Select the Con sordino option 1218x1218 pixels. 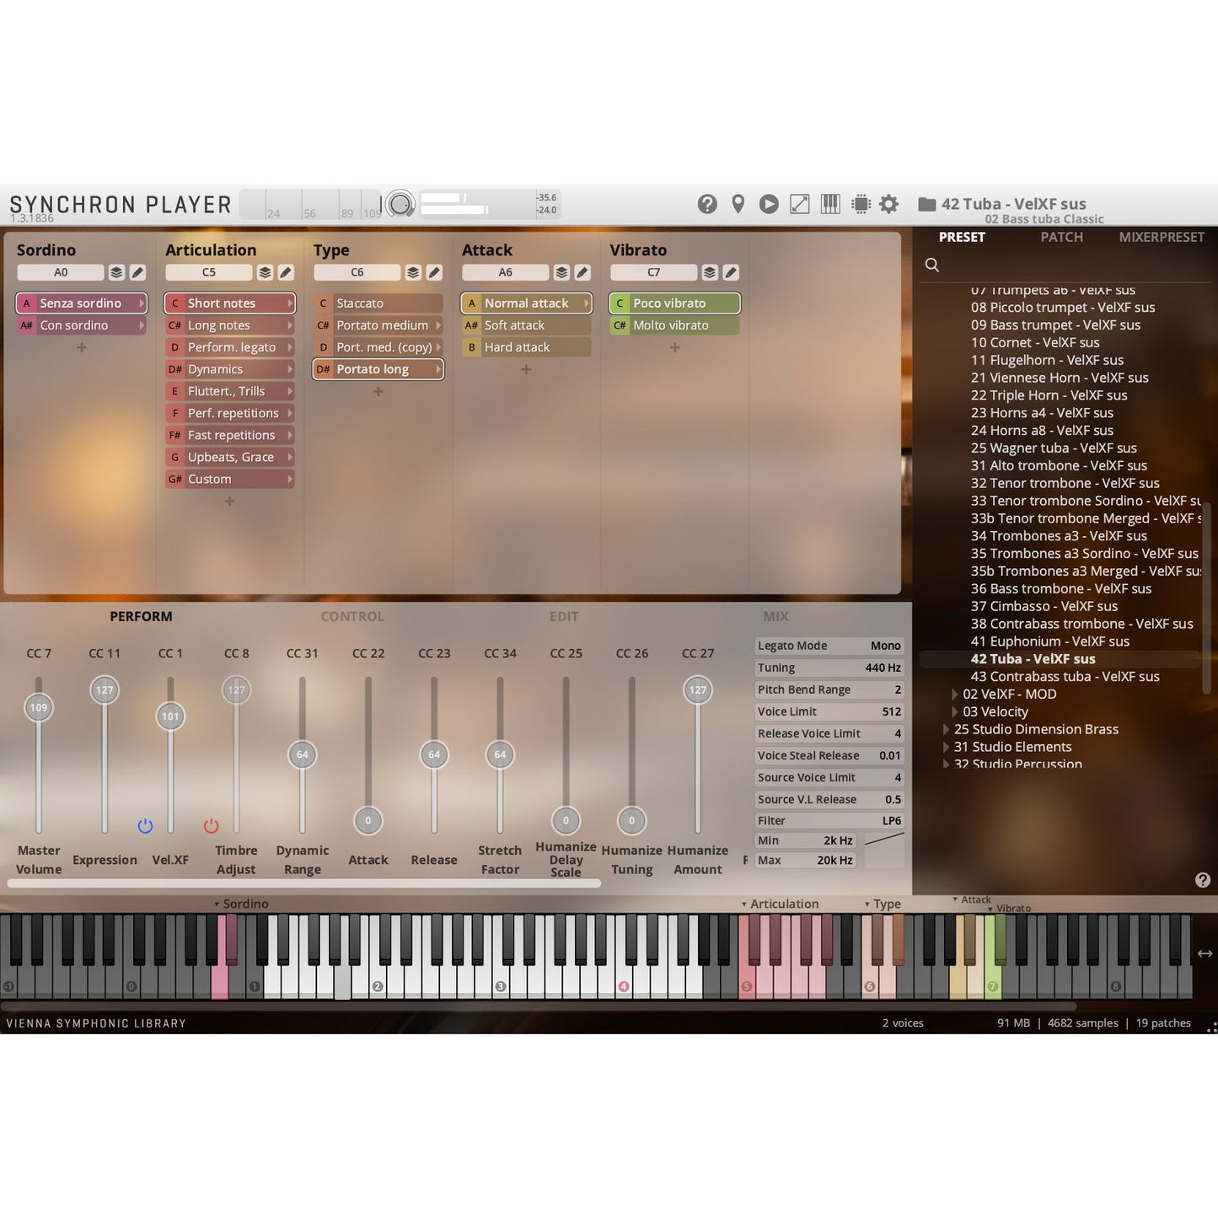click(81, 325)
